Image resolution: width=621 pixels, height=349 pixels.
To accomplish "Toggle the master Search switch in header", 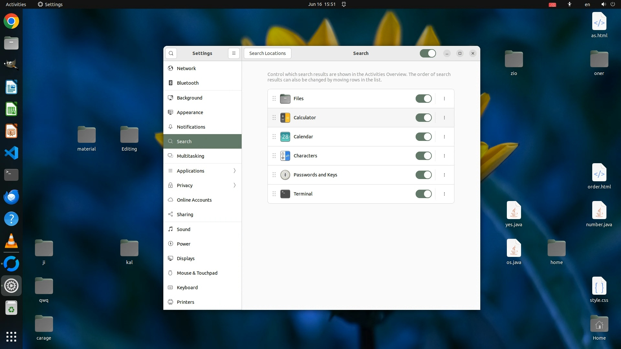I will (428, 53).
